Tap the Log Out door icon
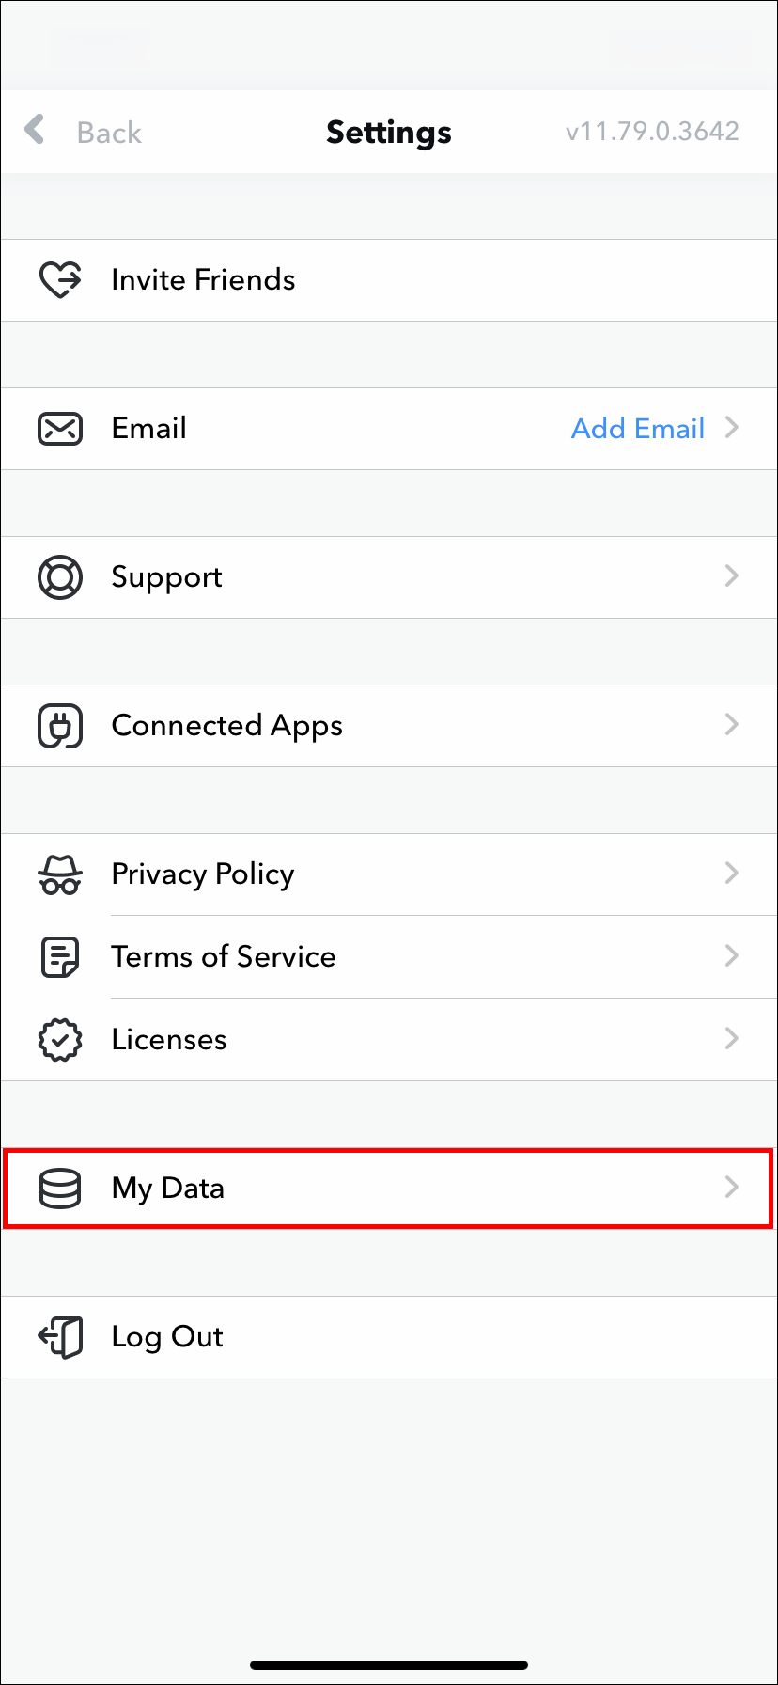The height and width of the screenshot is (1685, 778). coord(60,1337)
